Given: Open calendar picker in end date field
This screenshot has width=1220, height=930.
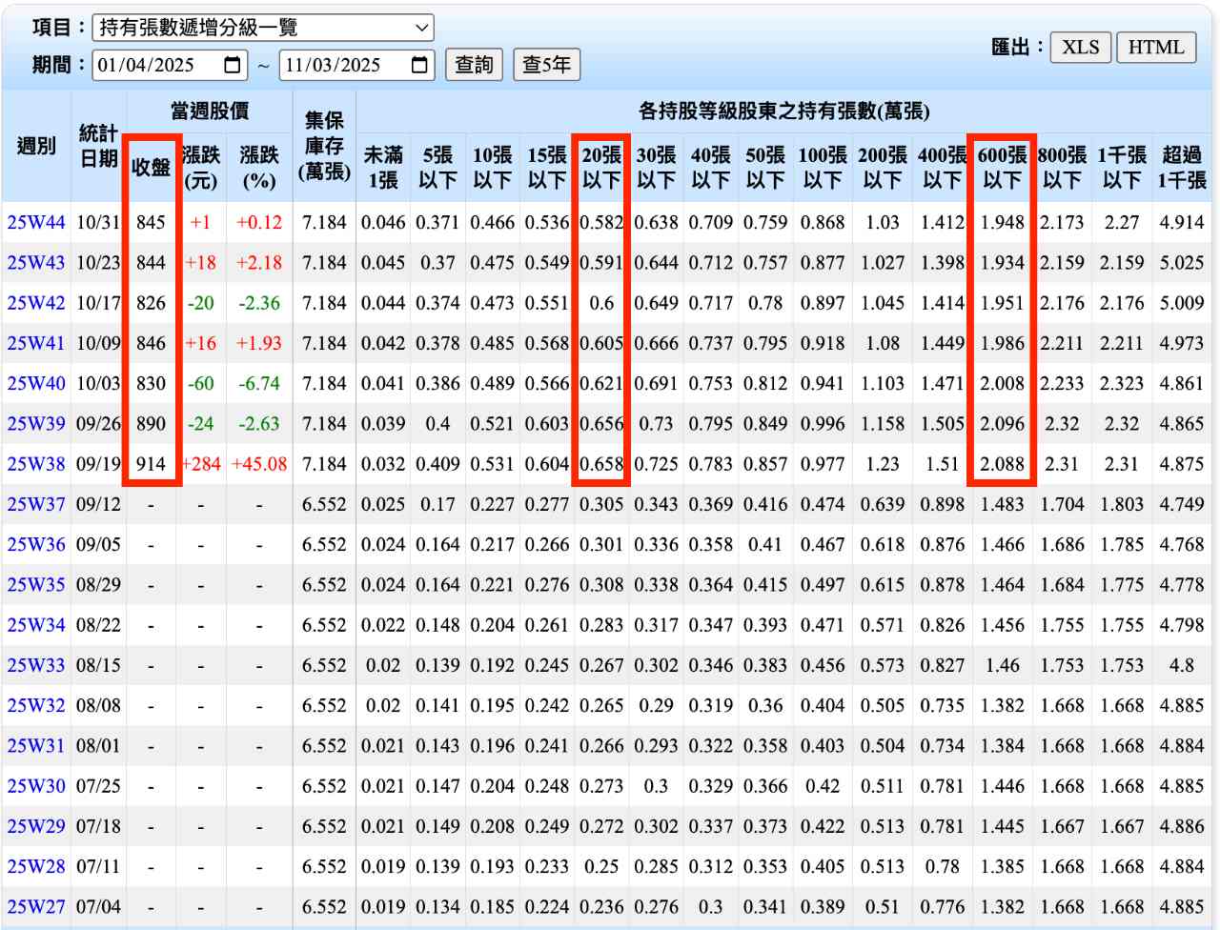Looking at the screenshot, I should click(x=419, y=65).
